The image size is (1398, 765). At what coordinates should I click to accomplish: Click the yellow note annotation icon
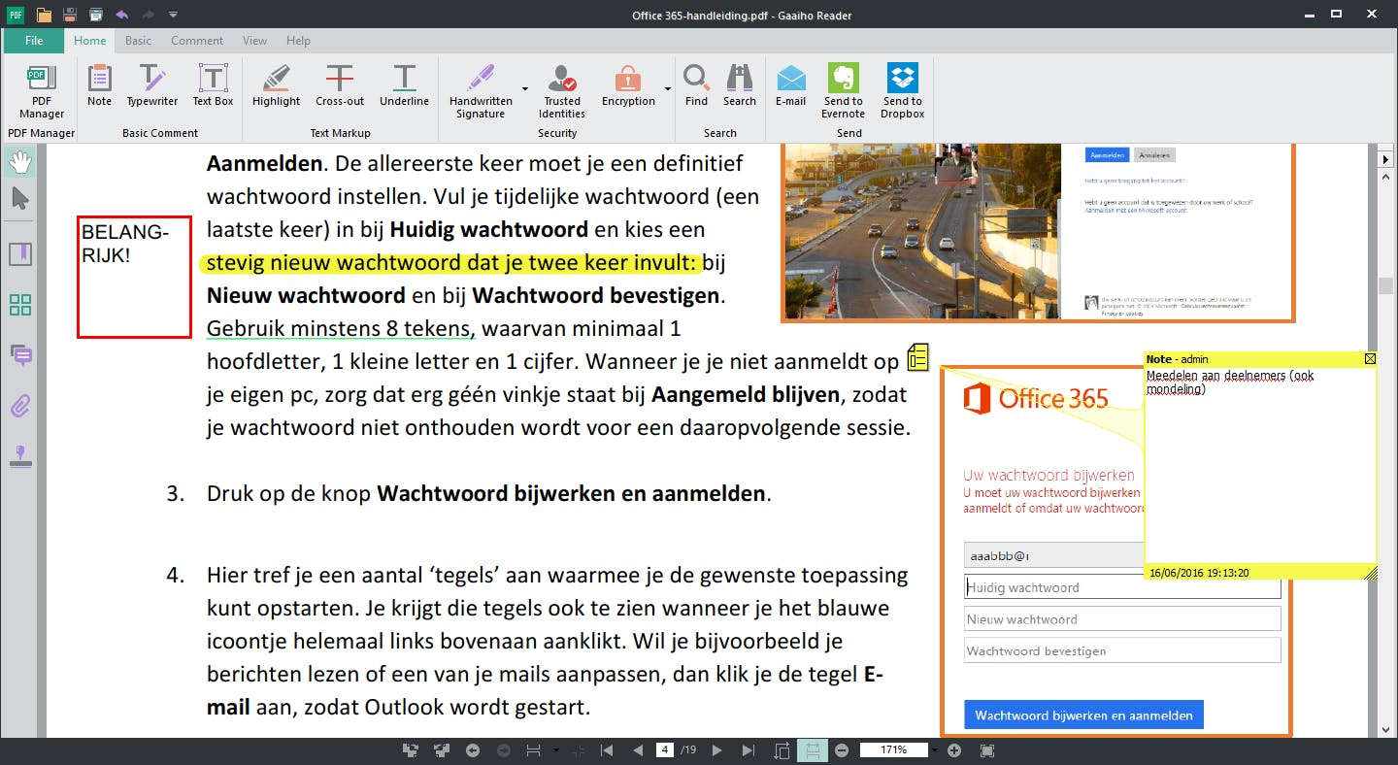(917, 357)
